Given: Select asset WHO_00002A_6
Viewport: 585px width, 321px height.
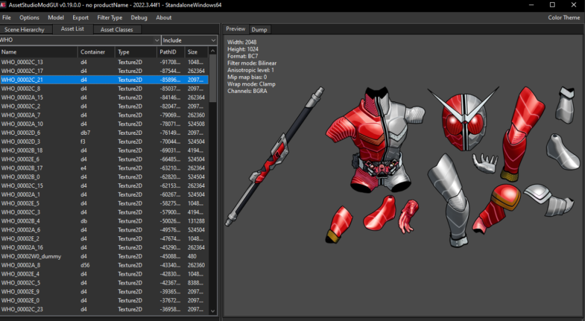Looking at the screenshot, I should 104,230.
